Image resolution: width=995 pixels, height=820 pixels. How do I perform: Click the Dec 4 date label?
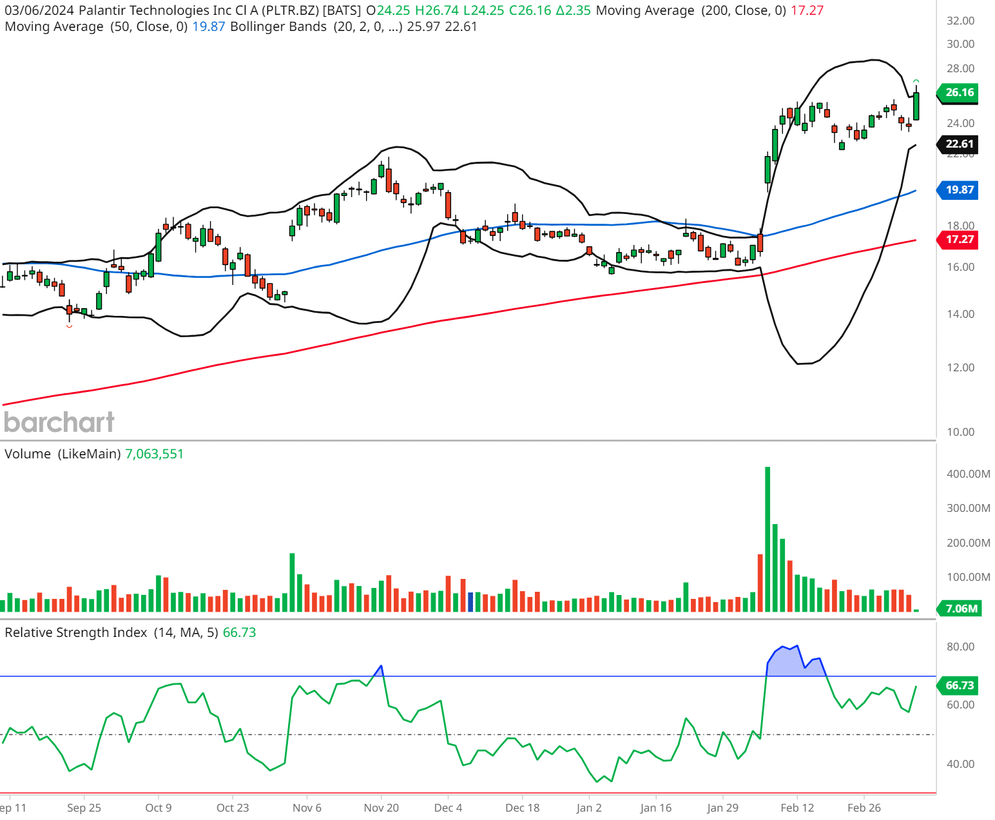click(x=449, y=808)
